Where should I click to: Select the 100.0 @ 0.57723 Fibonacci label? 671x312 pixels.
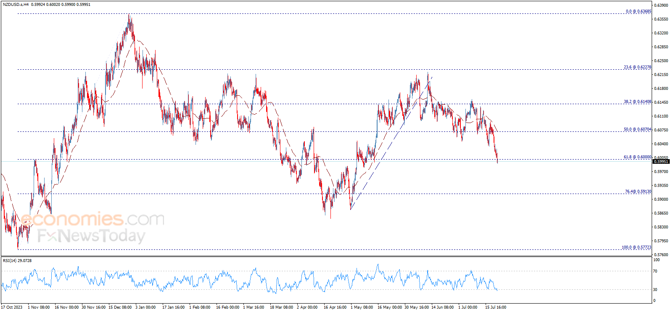(x=637, y=247)
